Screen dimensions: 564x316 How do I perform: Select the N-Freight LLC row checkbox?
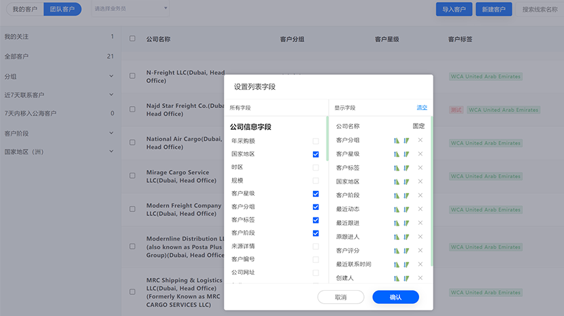pyautogui.click(x=133, y=75)
